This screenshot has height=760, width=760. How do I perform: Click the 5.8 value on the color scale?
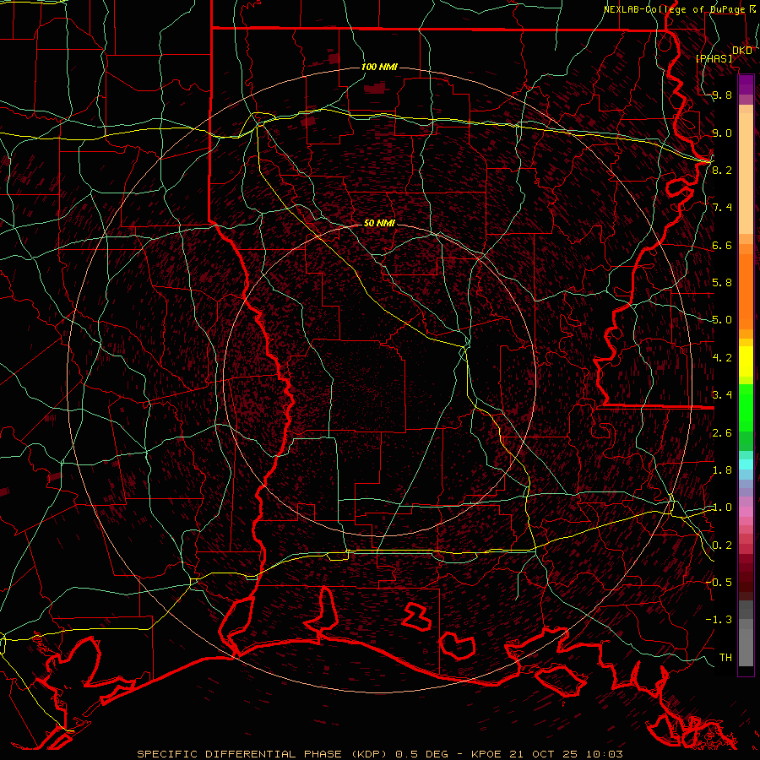coord(722,283)
